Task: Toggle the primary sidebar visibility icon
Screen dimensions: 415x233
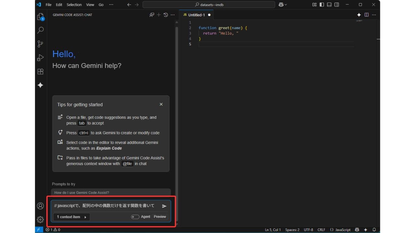Action: [321, 5]
